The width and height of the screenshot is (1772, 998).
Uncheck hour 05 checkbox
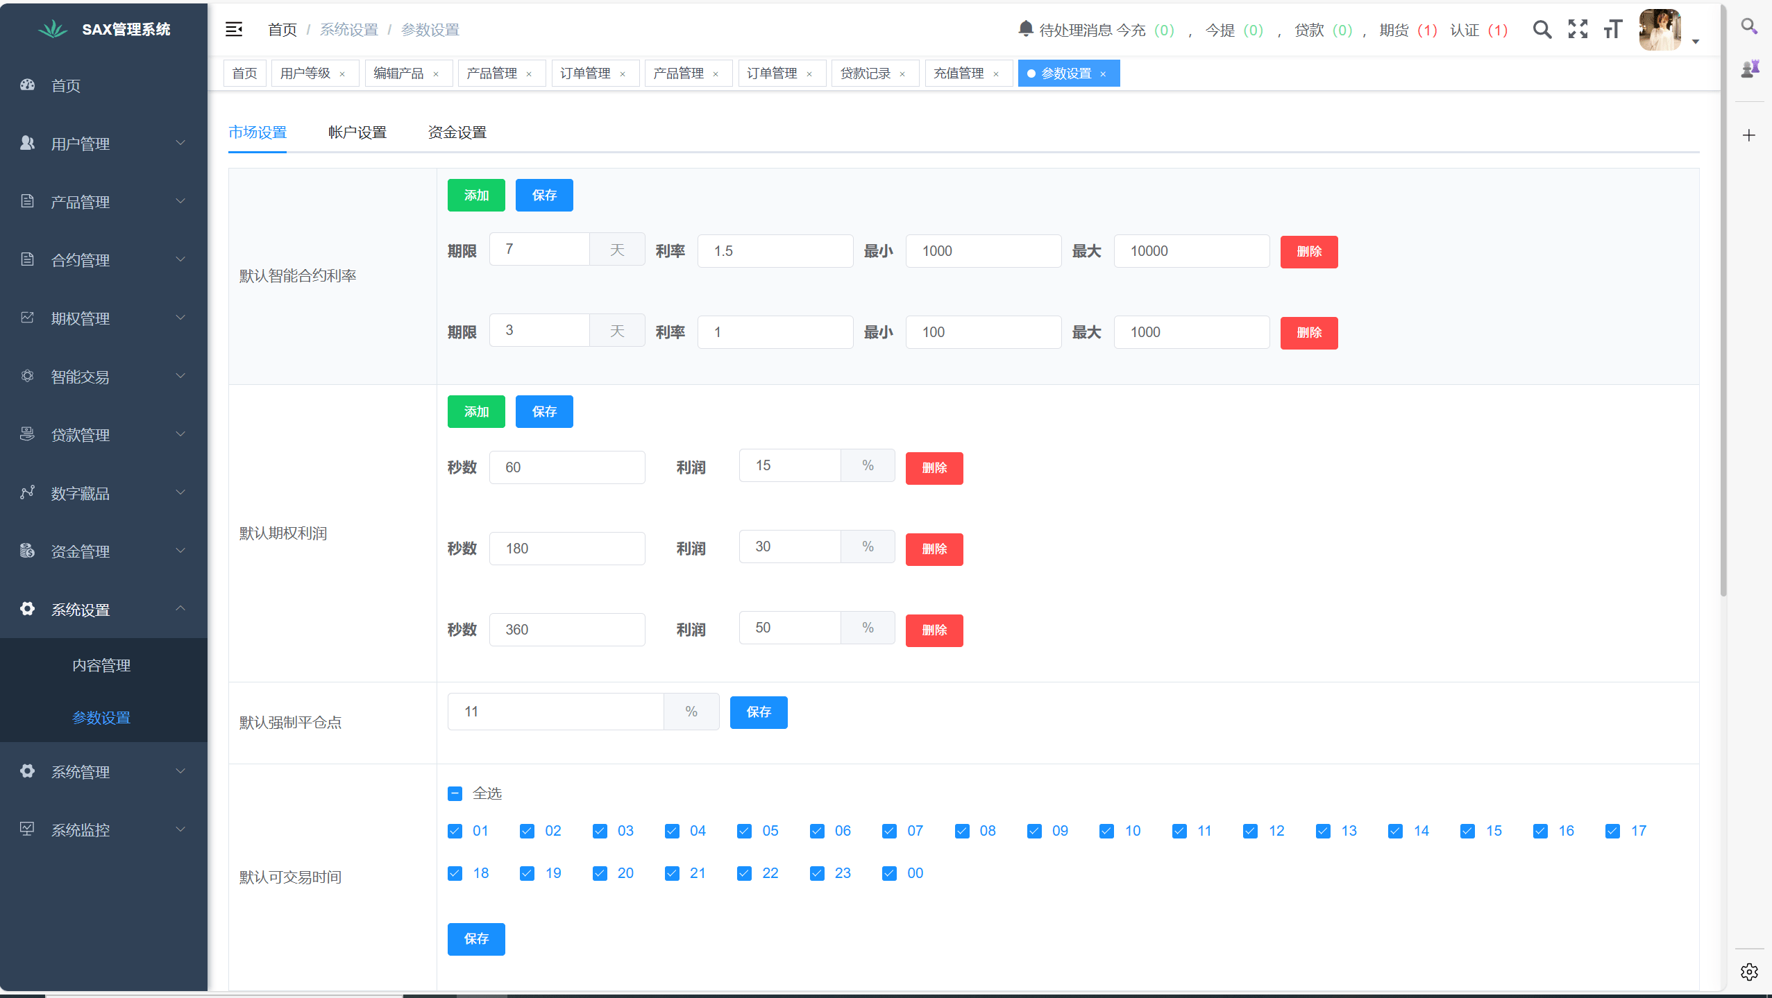745,831
